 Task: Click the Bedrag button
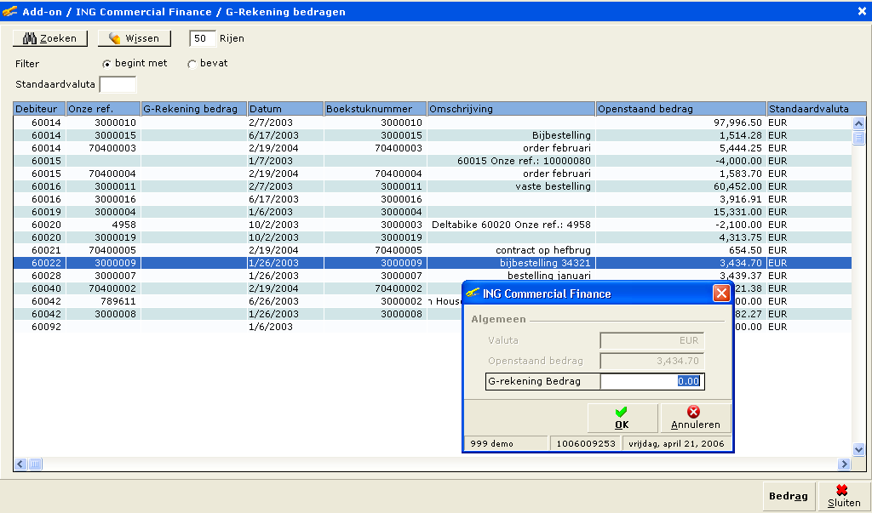point(788,496)
